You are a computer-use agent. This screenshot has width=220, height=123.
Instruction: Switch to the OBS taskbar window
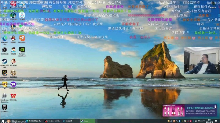click(x=52, y=121)
